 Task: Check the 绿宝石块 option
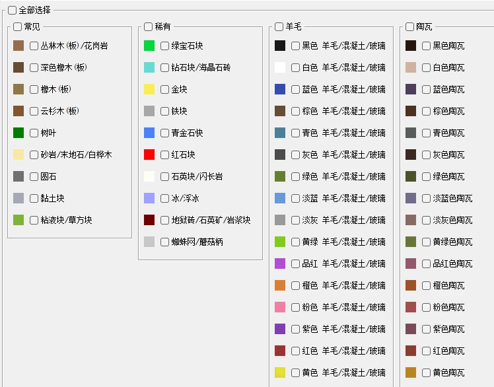(164, 46)
